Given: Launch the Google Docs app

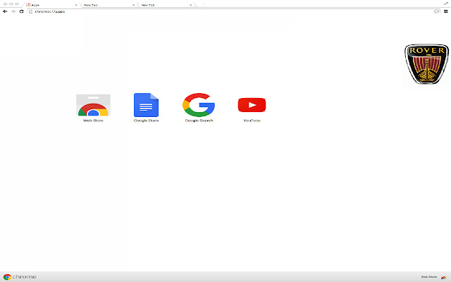Looking at the screenshot, I should [x=146, y=108].
